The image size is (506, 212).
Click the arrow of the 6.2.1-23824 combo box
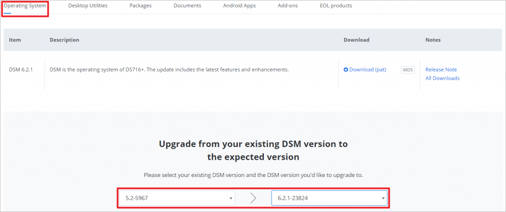[x=383, y=199]
